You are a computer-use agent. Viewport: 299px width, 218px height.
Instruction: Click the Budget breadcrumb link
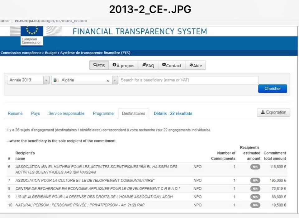click(x=51, y=53)
